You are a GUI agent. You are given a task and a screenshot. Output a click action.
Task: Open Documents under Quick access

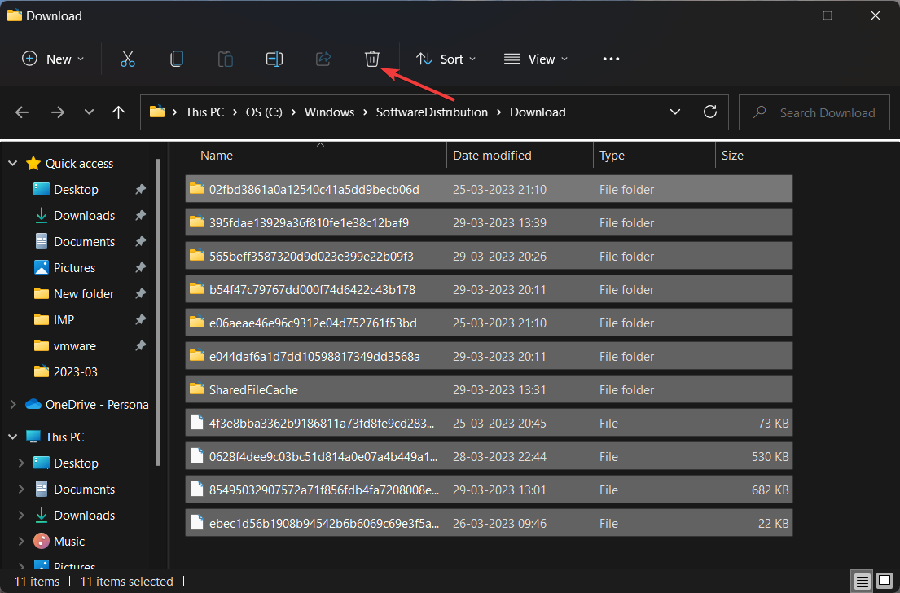[84, 242]
